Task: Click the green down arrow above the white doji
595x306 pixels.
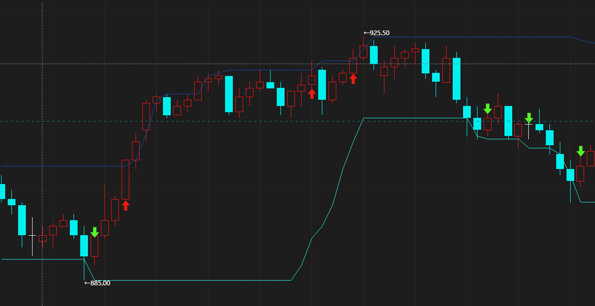Action: click(x=529, y=118)
